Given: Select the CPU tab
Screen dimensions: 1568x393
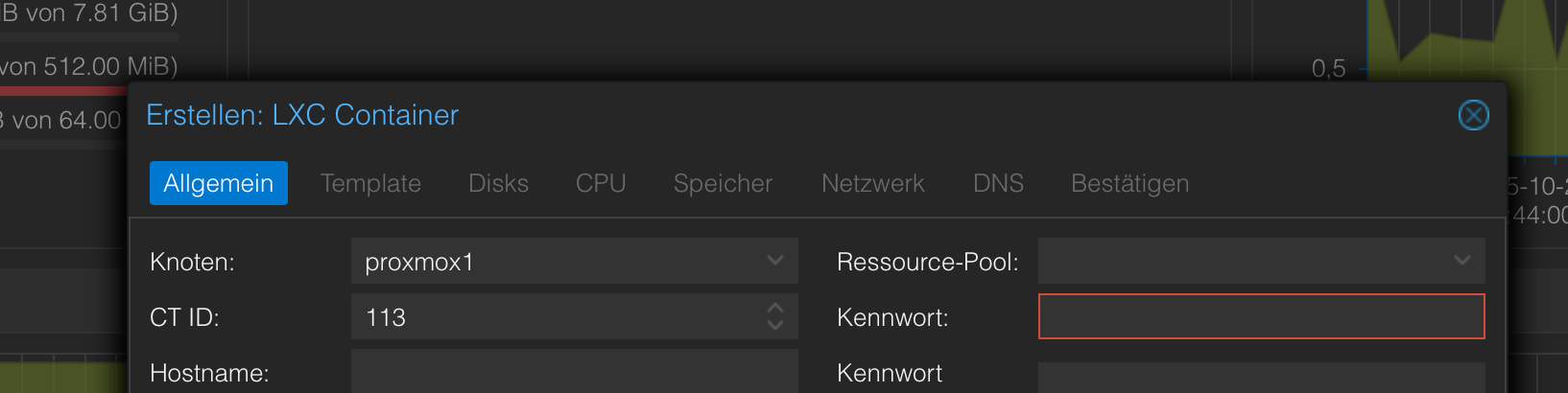Looking at the screenshot, I should (601, 183).
